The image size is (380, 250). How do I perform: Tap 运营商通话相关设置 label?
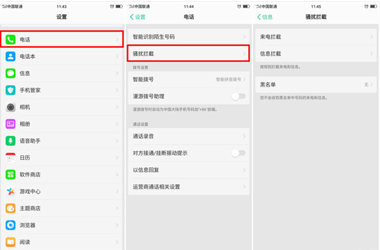(156, 187)
